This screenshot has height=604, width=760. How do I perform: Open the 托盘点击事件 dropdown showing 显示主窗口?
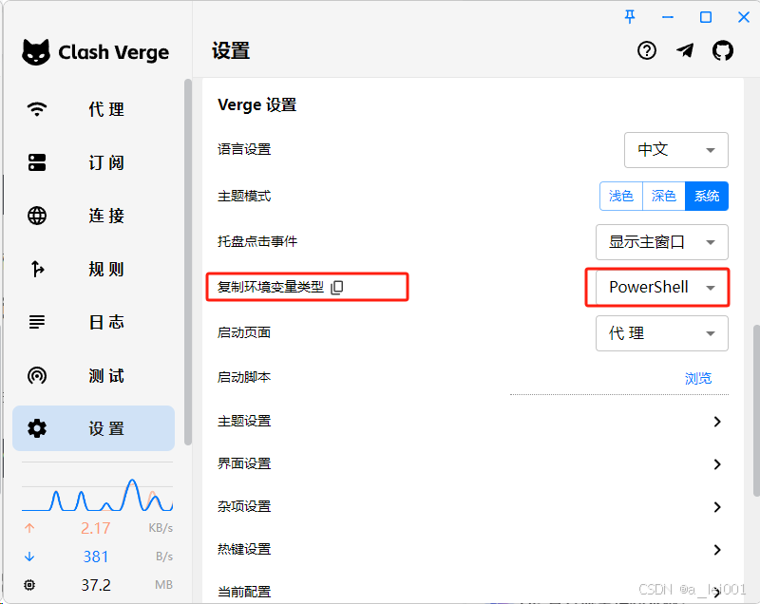pos(661,242)
